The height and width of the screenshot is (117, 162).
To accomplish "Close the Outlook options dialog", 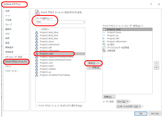I will [159, 4].
